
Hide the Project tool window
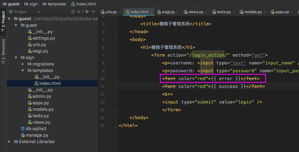tap(94, 12)
